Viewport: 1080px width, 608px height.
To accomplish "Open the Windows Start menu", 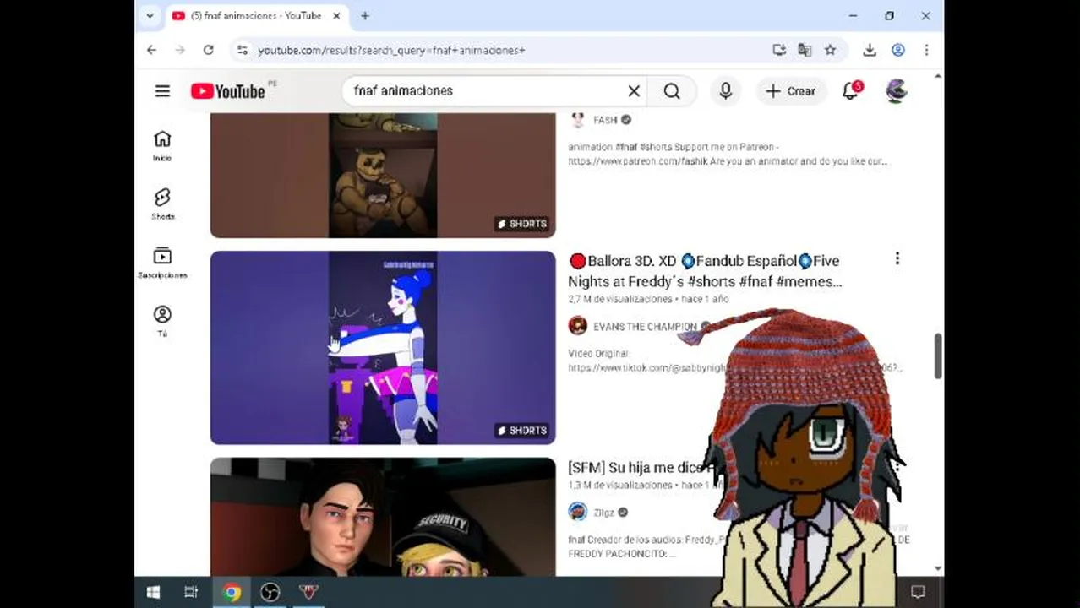I will click(153, 592).
